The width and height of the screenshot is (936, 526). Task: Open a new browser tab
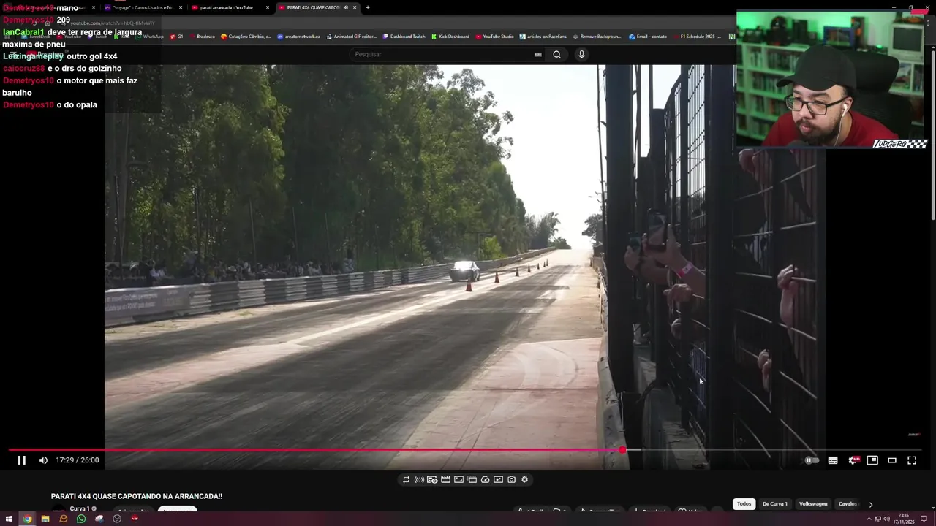[367, 7]
